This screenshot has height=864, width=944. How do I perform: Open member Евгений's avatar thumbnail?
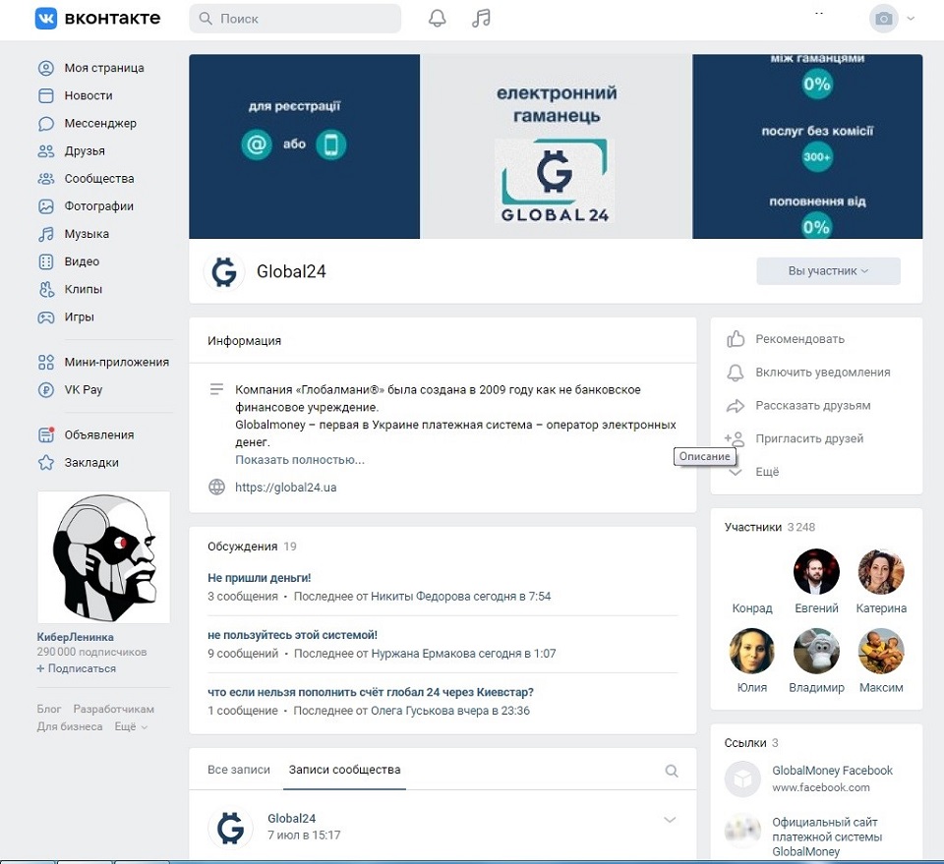coord(816,572)
